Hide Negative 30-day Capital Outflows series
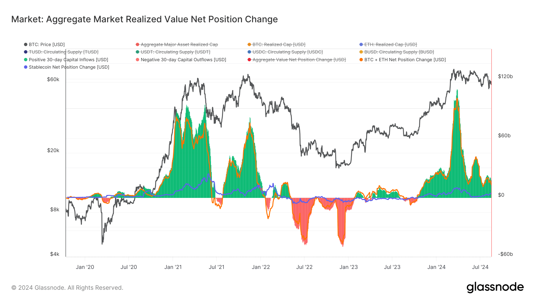 [181, 60]
